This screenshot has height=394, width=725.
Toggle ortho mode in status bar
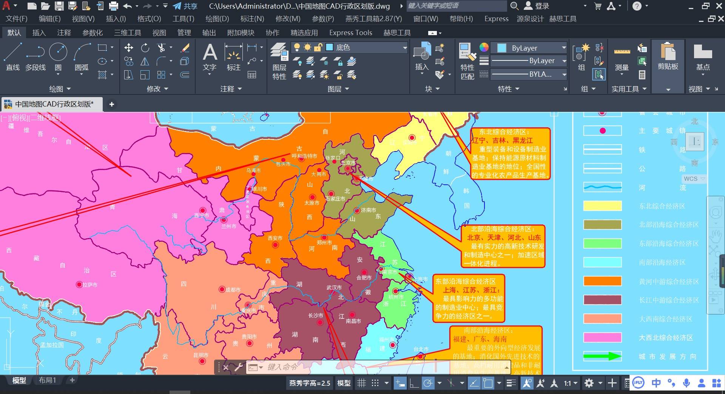point(414,383)
